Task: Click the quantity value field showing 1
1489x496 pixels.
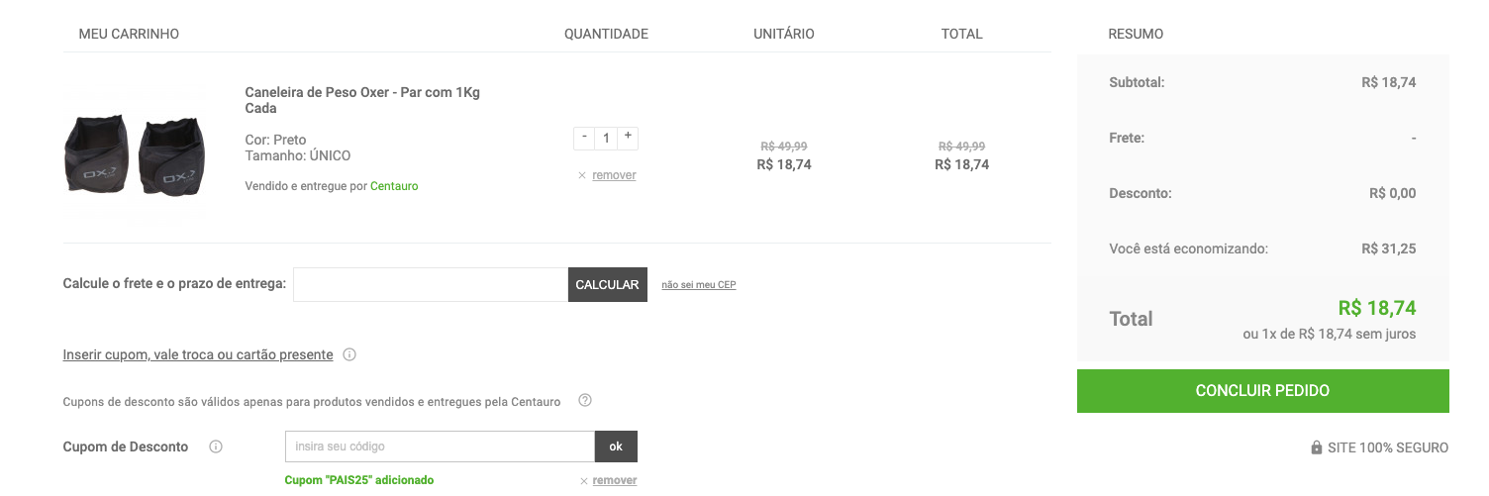Action: pyautogui.click(x=606, y=138)
